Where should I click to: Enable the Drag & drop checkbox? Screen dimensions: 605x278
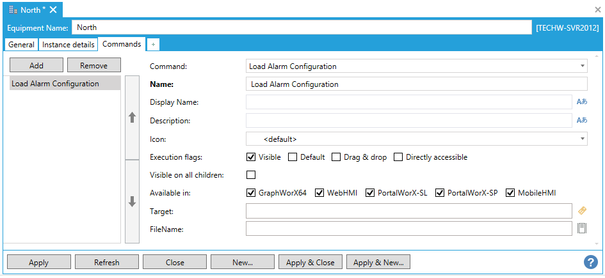(x=336, y=157)
